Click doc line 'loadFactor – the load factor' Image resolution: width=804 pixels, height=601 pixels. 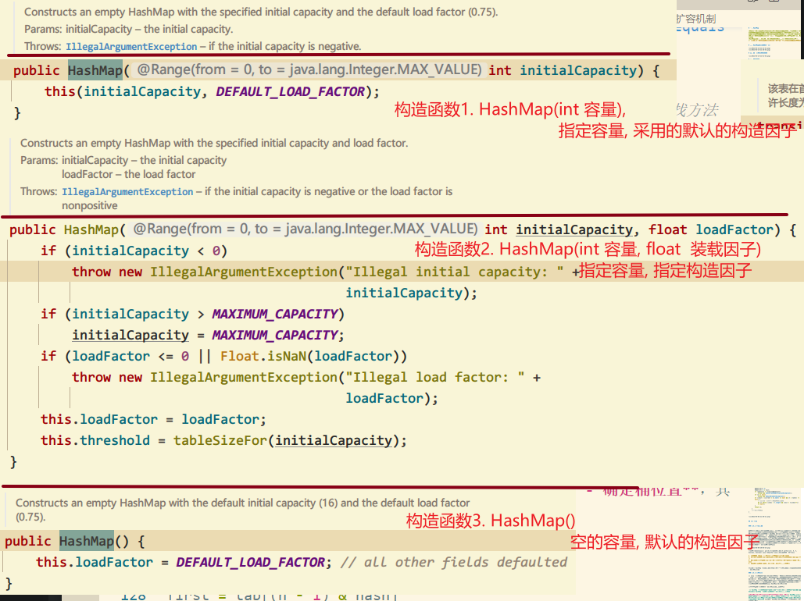pyautogui.click(x=129, y=175)
